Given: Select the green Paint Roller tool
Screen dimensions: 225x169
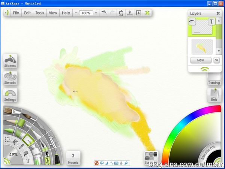Looking at the screenshot, I should (21, 122).
